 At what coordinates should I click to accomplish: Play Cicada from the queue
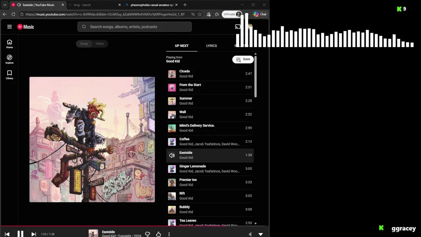point(210,74)
